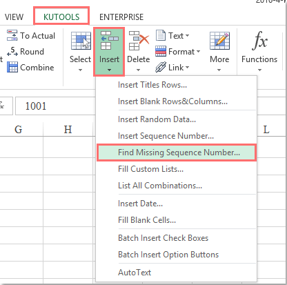Choose Batch Insert Option Buttons
Image resolution: width=287 pixels, height=285 pixels.
[176, 255]
